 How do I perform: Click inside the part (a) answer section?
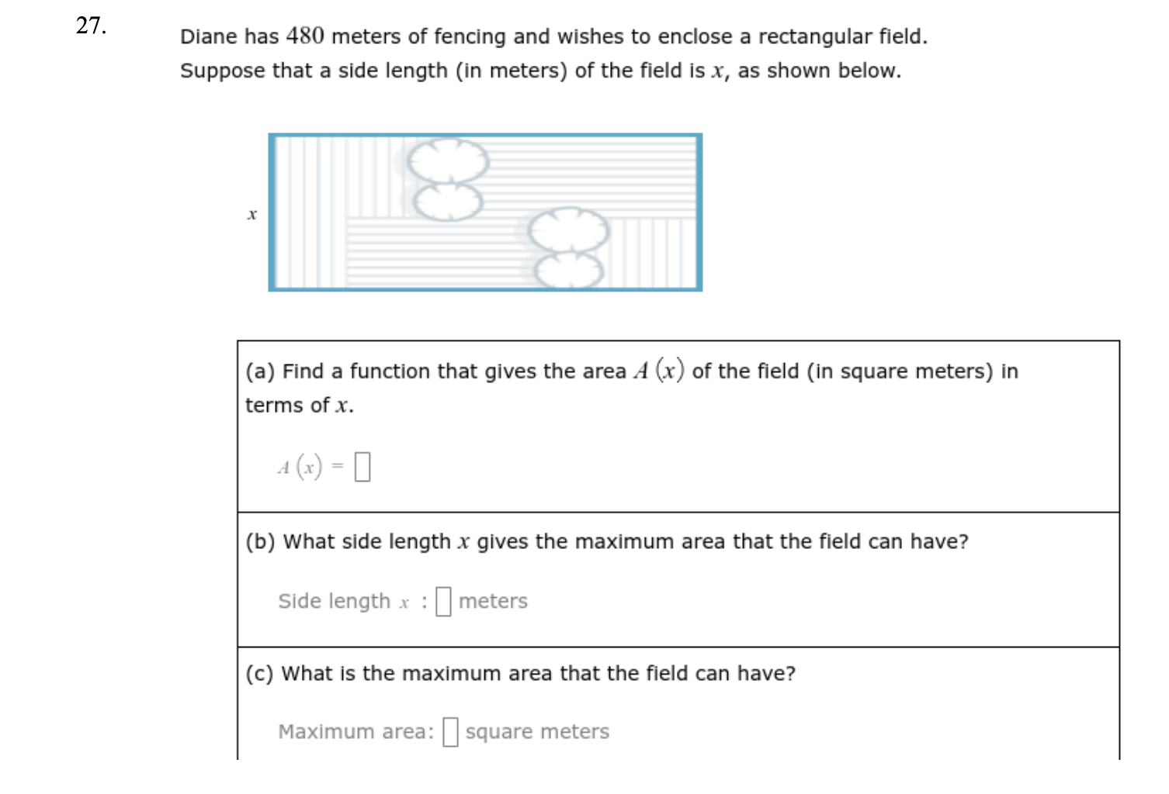tap(675, 423)
